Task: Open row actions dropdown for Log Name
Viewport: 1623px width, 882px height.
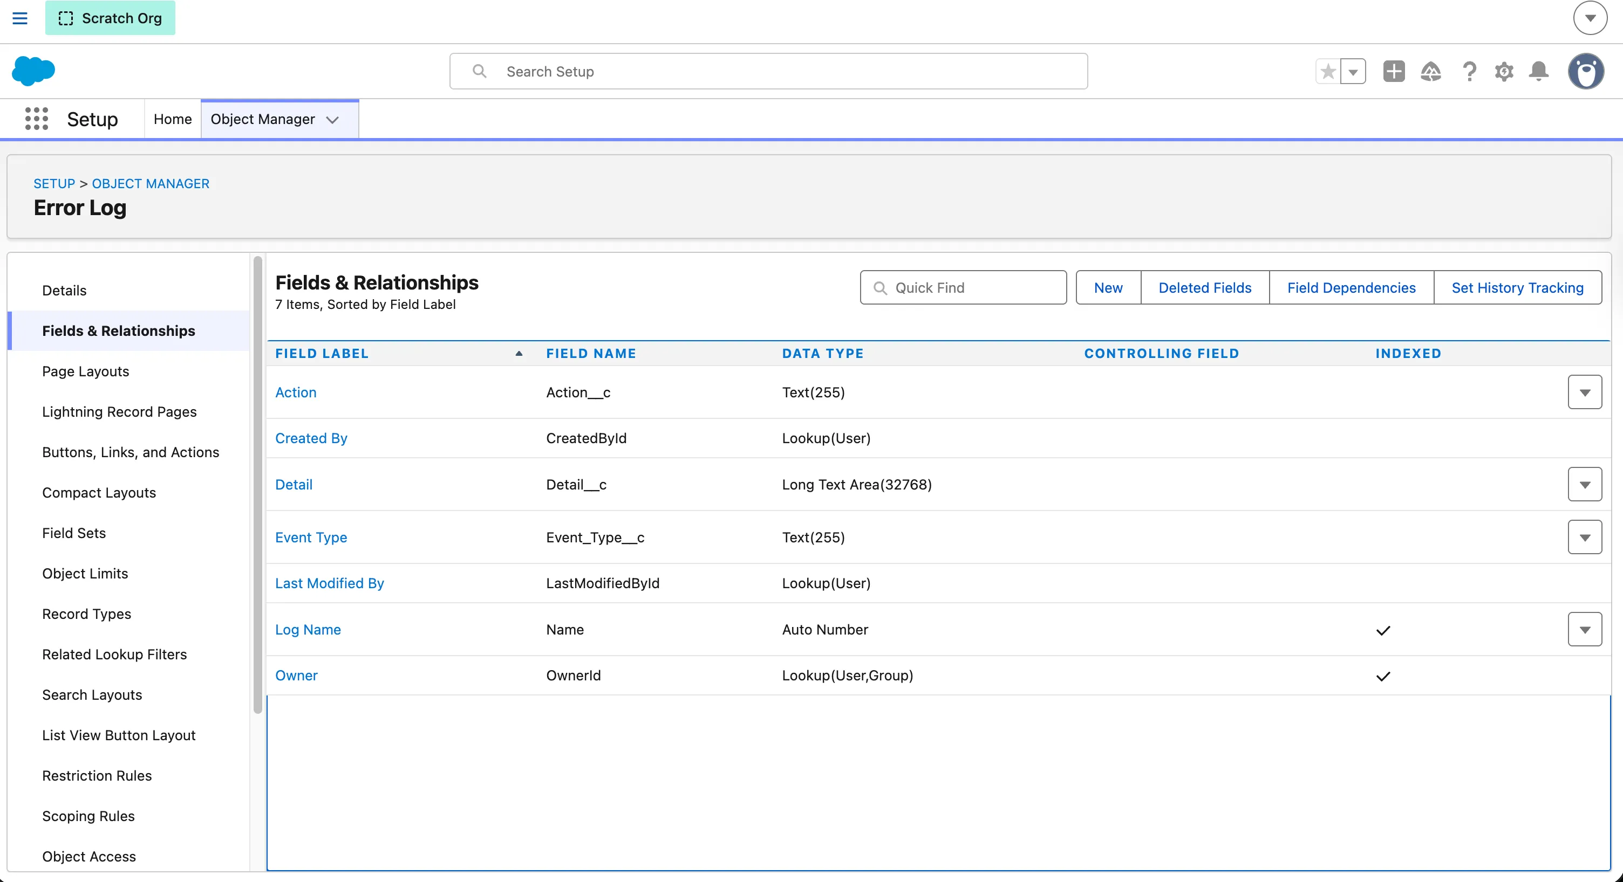Action: click(1585, 629)
